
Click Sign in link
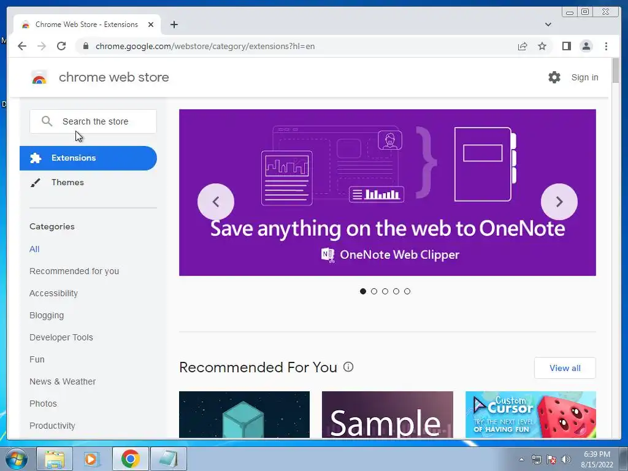(x=584, y=77)
